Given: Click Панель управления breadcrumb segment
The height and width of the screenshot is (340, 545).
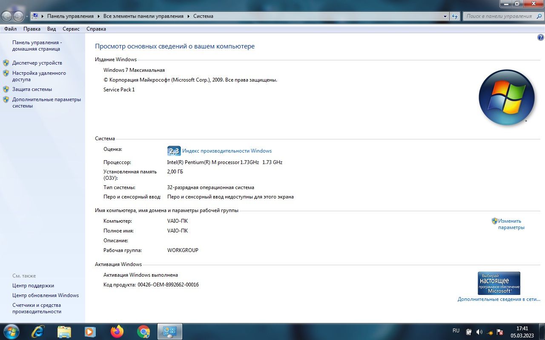Looking at the screenshot, I should (x=70, y=16).
